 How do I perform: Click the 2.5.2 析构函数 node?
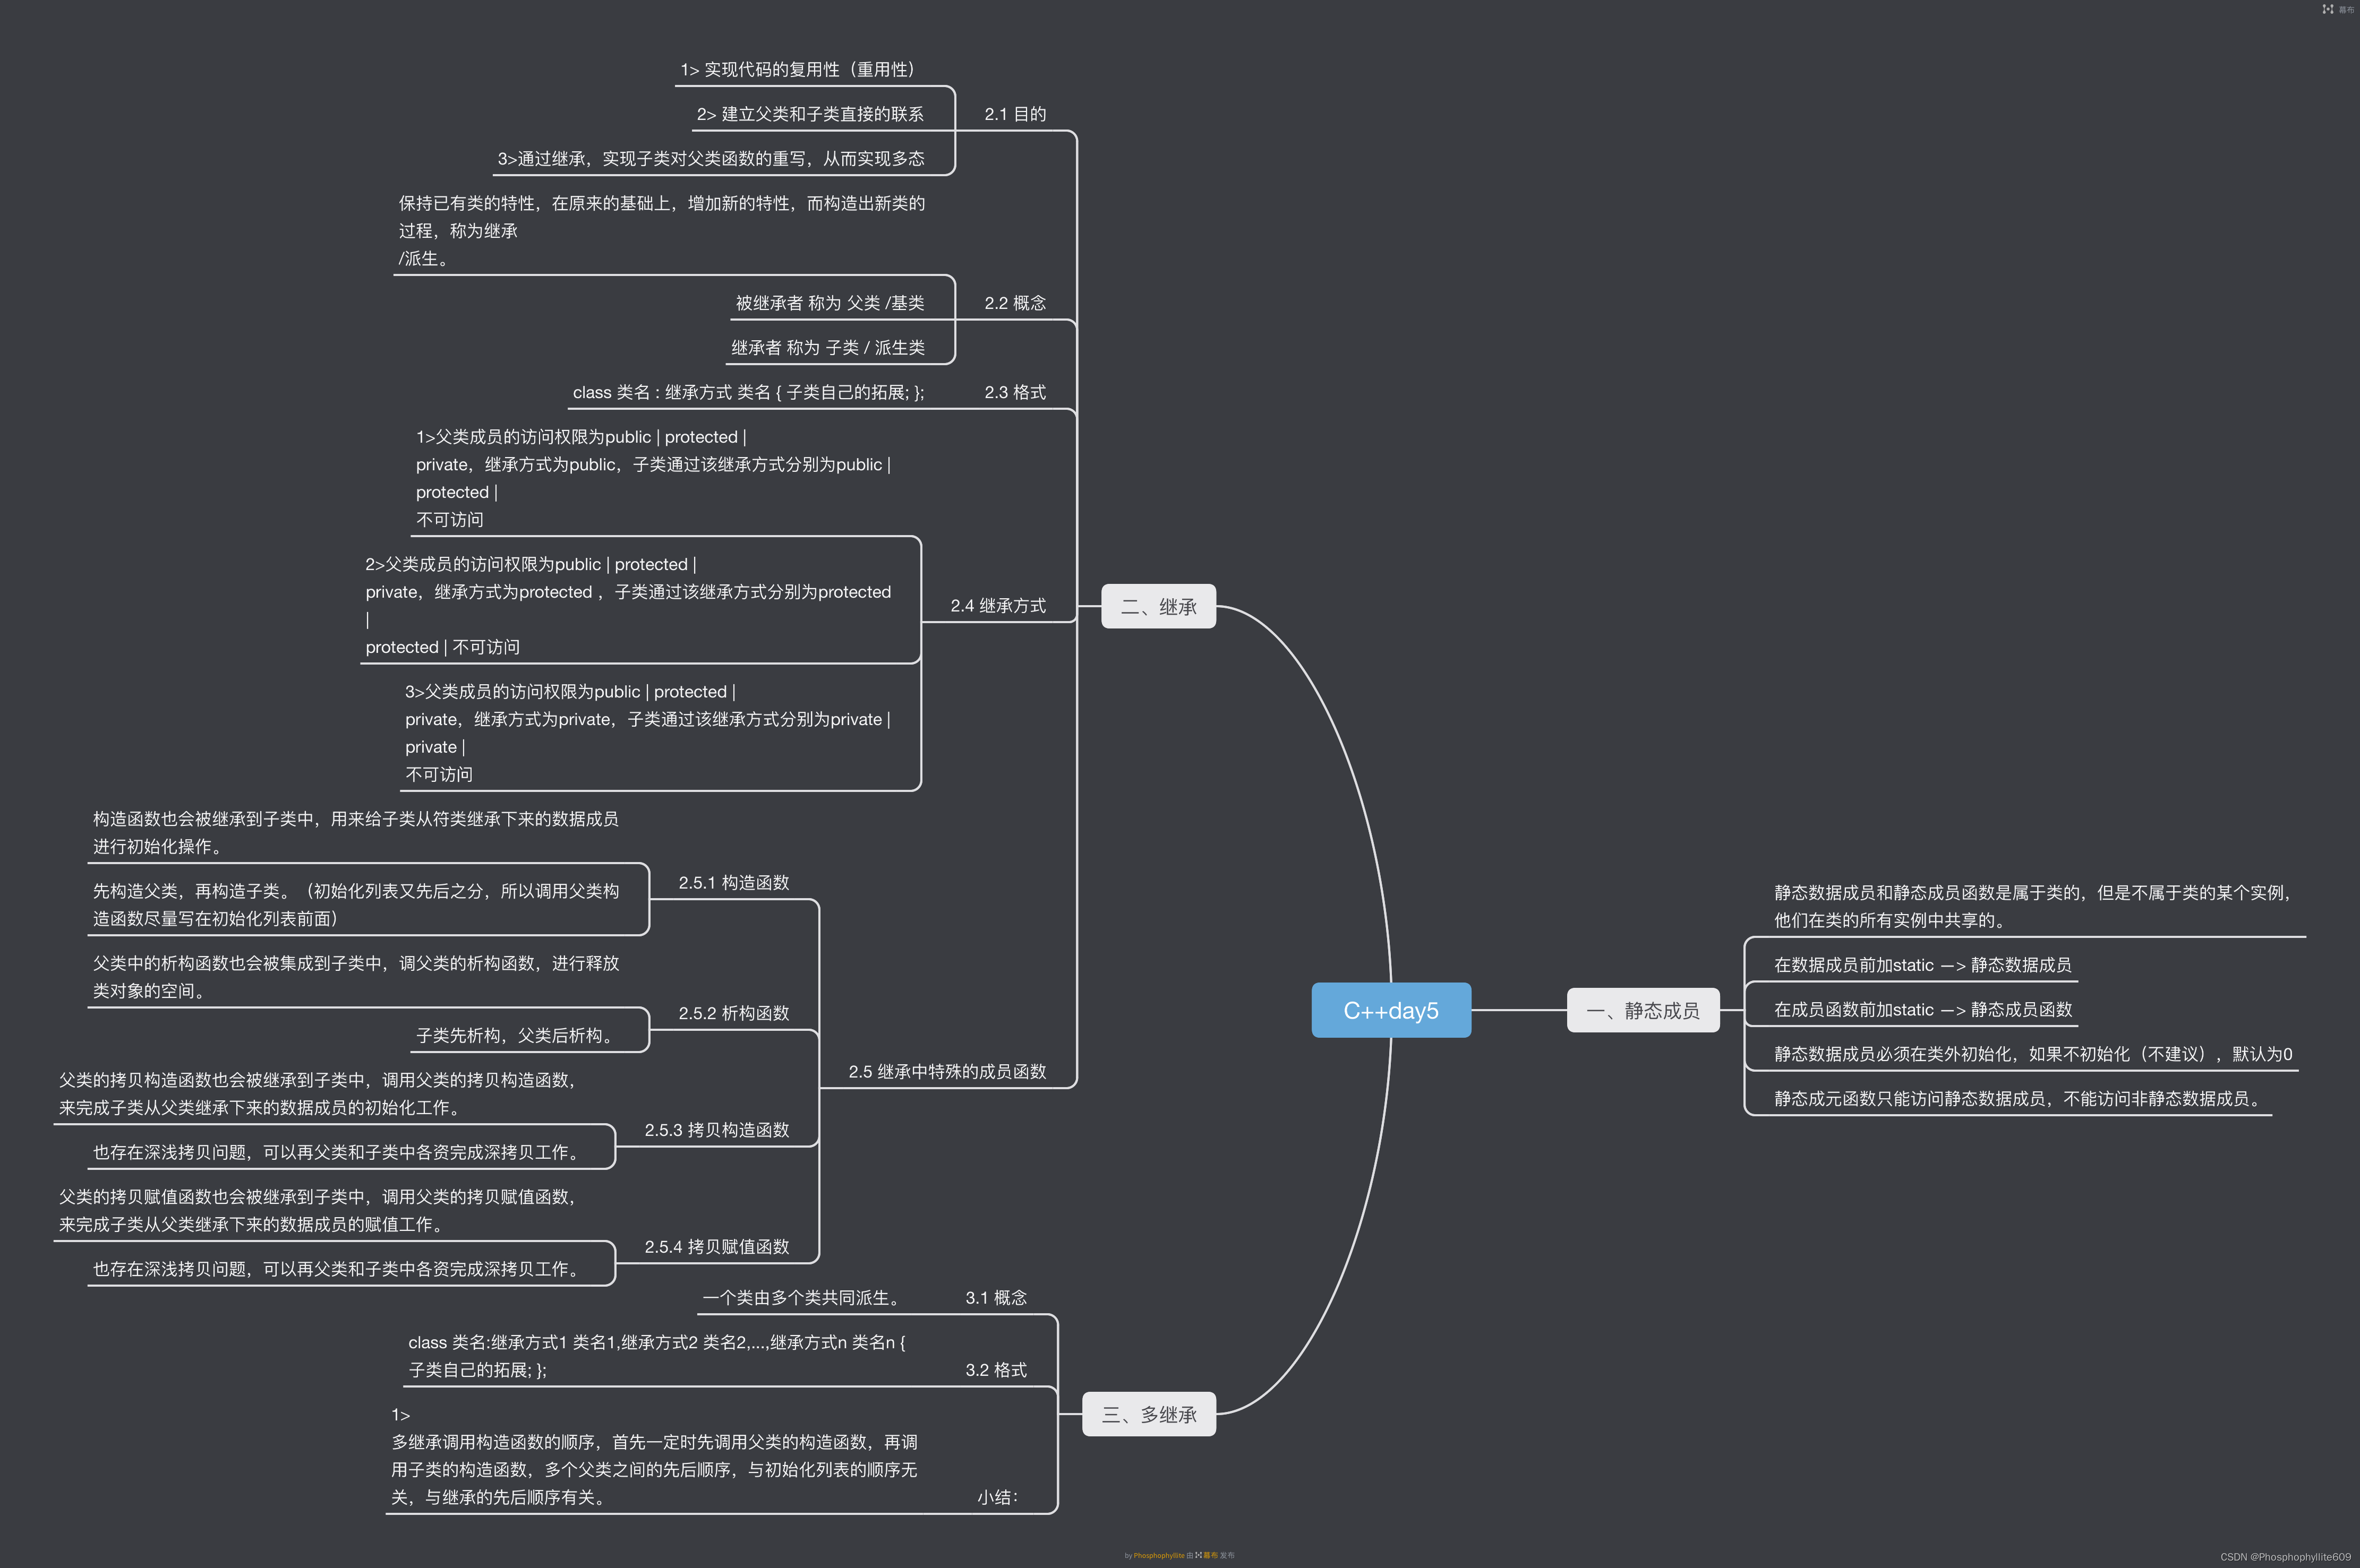(733, 1013)
